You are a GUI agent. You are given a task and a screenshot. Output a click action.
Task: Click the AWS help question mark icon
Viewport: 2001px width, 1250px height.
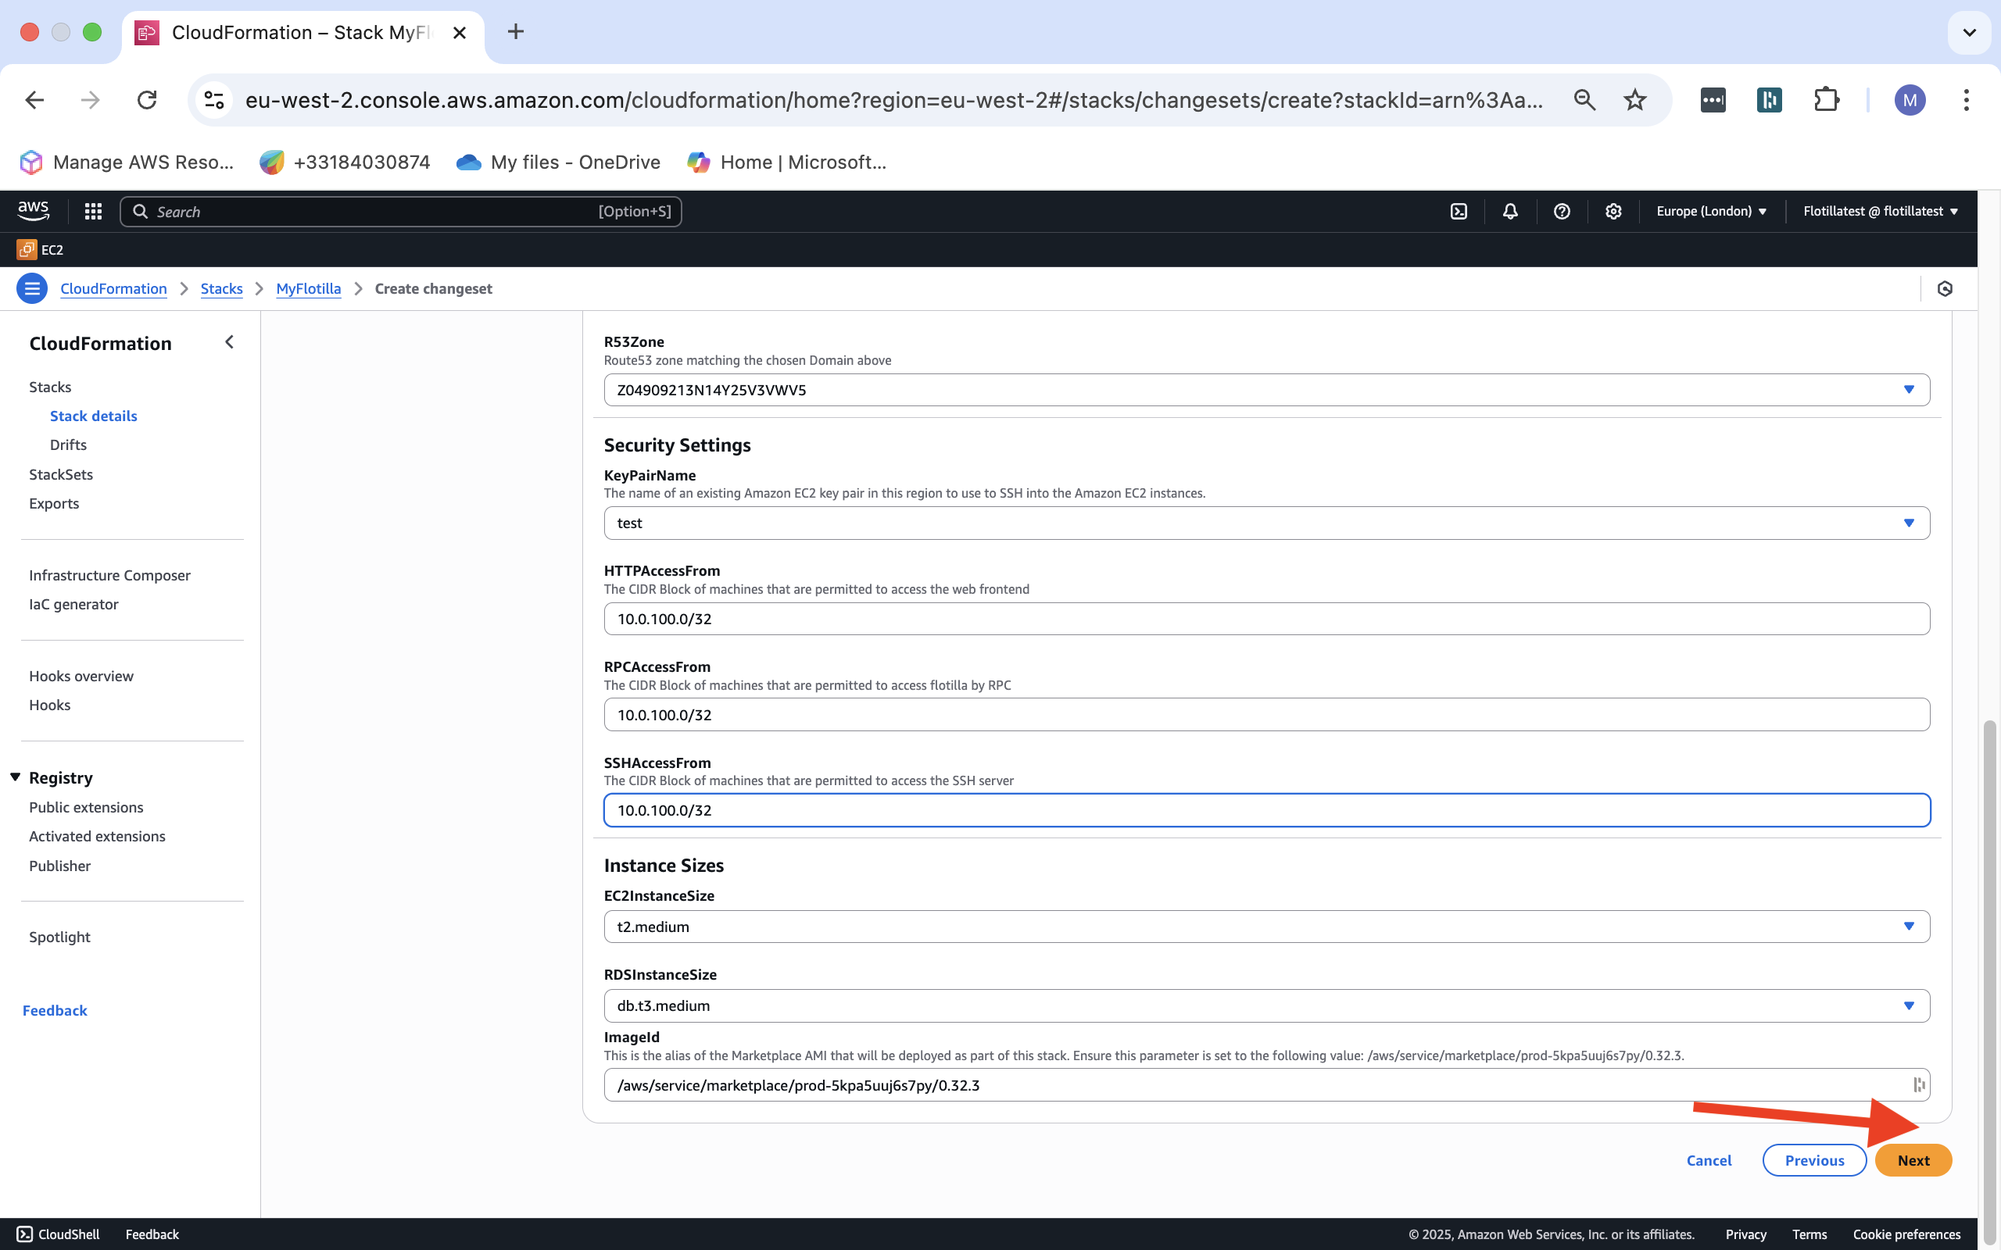[x=1561, y=212]
